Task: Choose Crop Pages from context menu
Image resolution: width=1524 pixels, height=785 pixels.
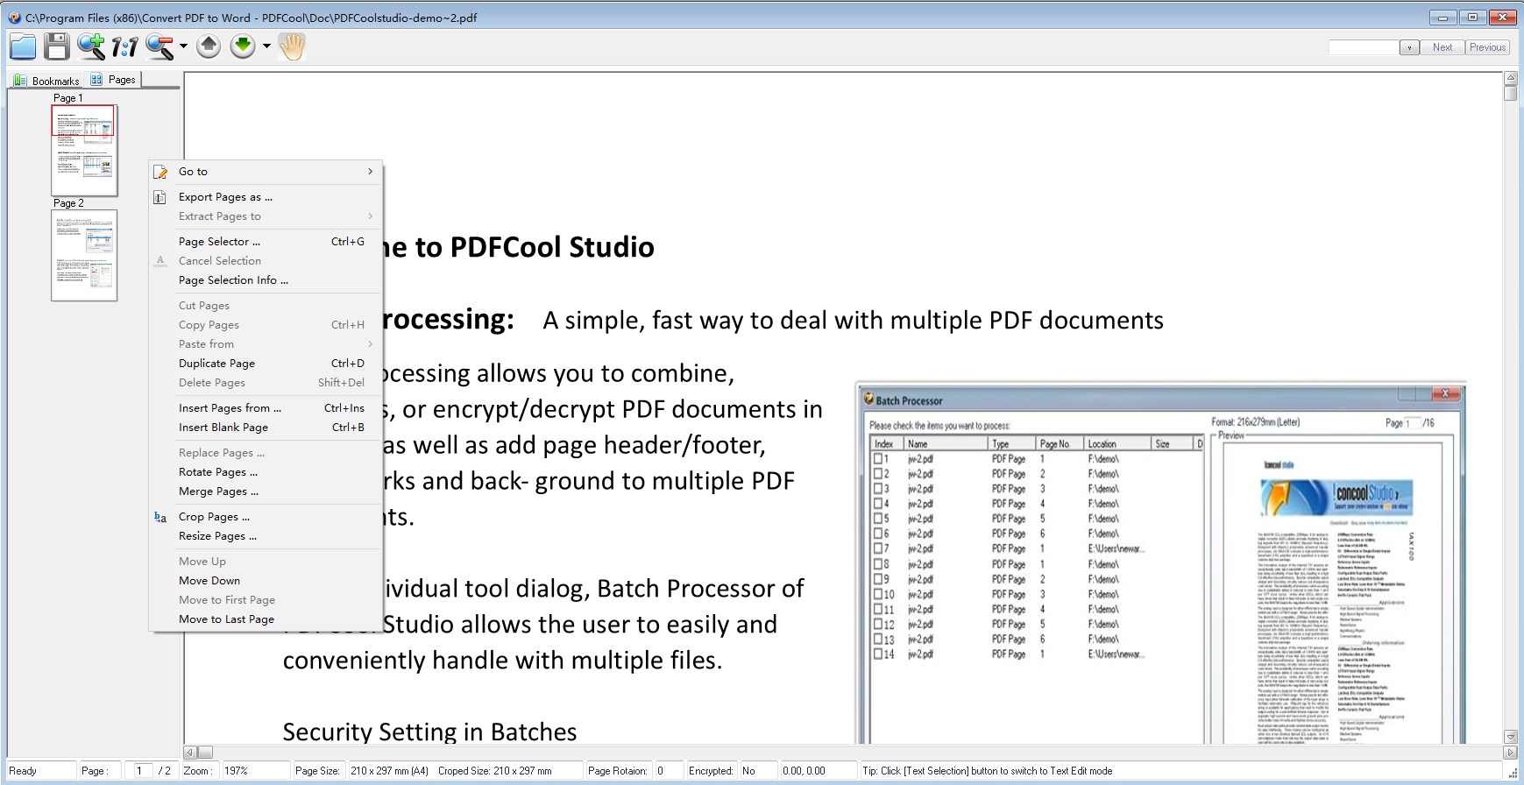Action: click(x=266, y=517)
